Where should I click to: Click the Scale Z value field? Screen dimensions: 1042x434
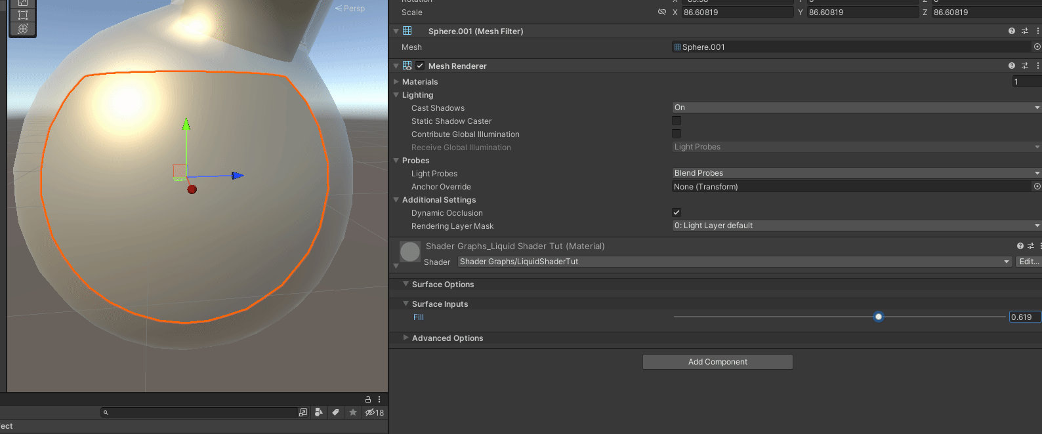pyautogui.click(x=987, y=12)
